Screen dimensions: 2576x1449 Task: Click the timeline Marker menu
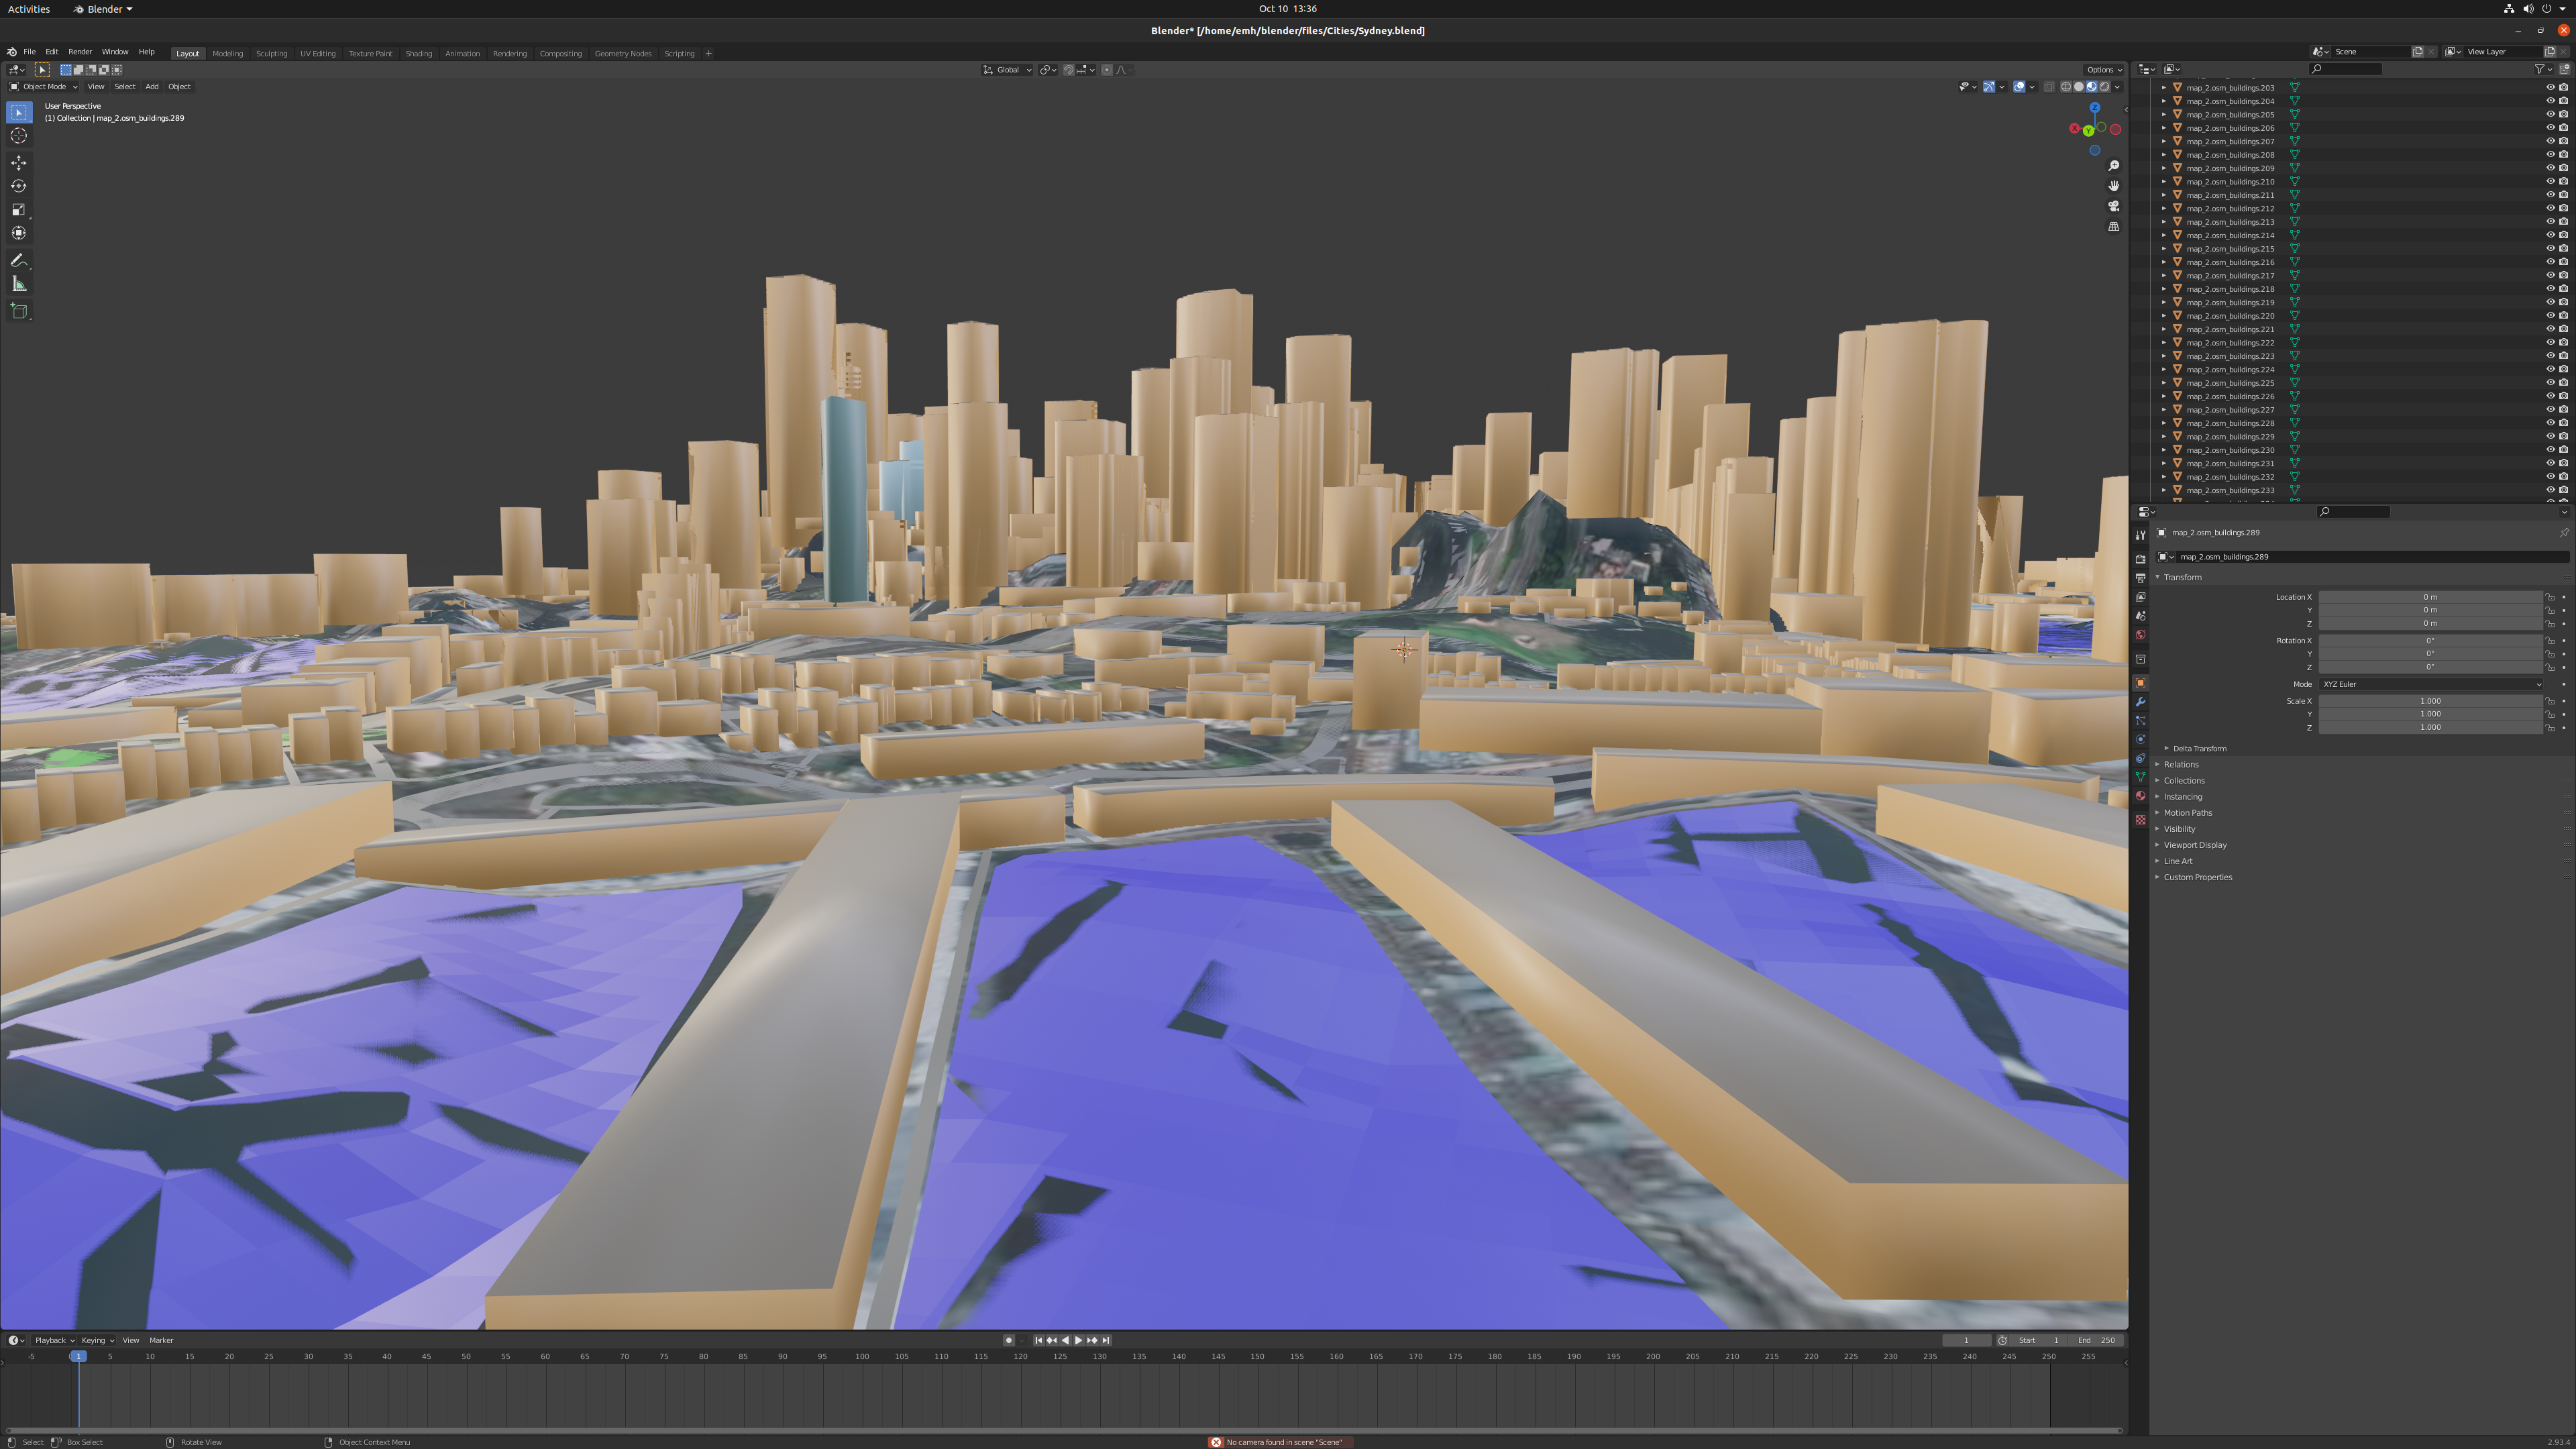(x=161, y=1341)
